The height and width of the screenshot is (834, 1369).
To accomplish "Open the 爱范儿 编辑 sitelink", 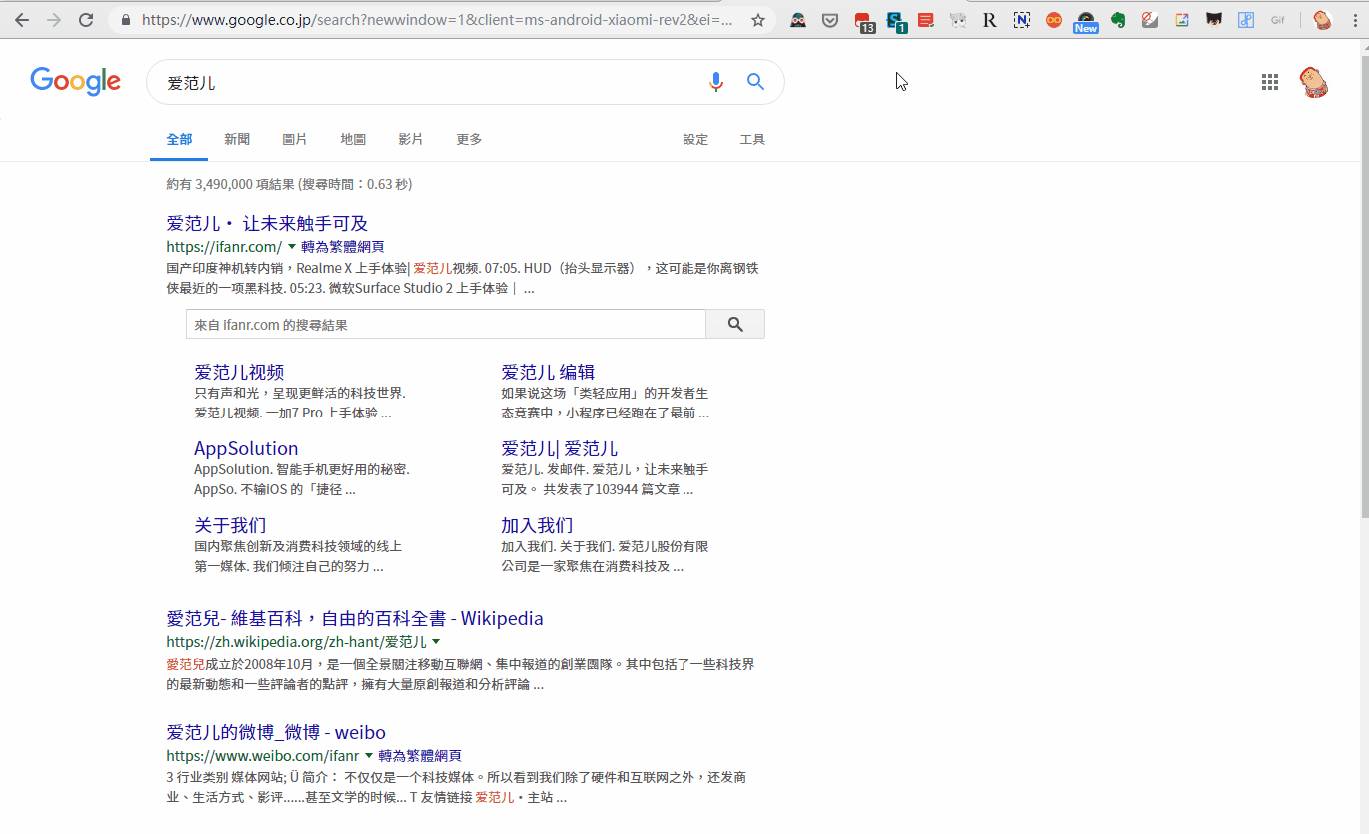I will coord(548,372).
